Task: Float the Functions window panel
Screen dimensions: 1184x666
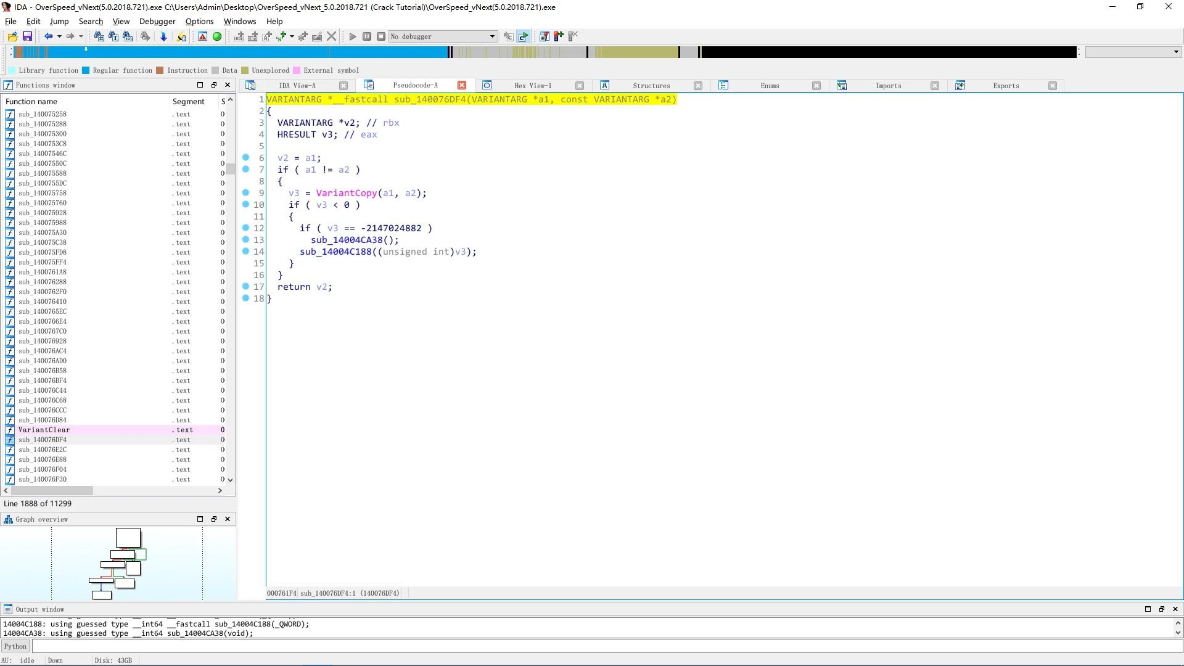Action: 214,85
